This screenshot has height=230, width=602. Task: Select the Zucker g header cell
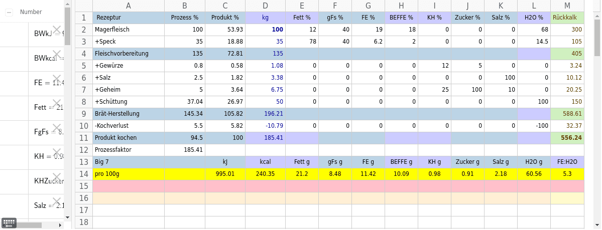pyautogui.click(x=467, y=162)
